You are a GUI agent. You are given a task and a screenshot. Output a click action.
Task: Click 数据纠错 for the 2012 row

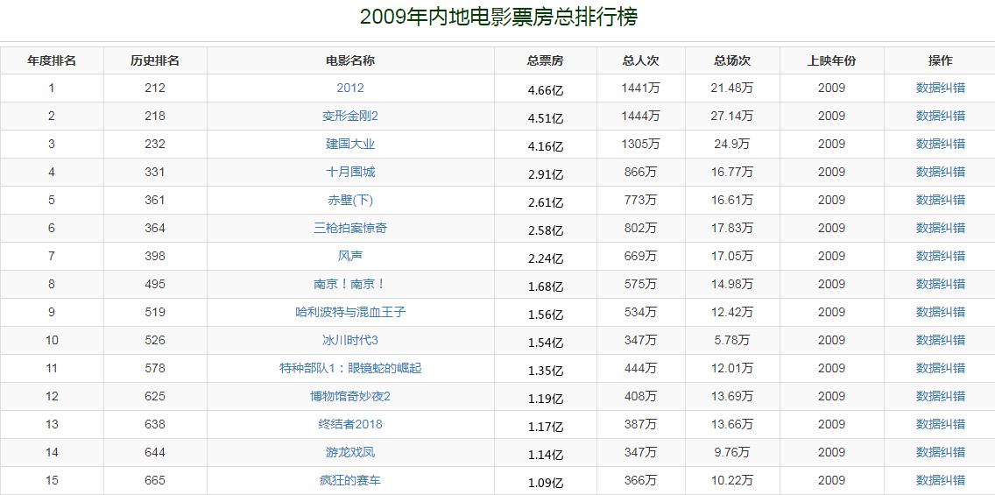click(940, 88)
